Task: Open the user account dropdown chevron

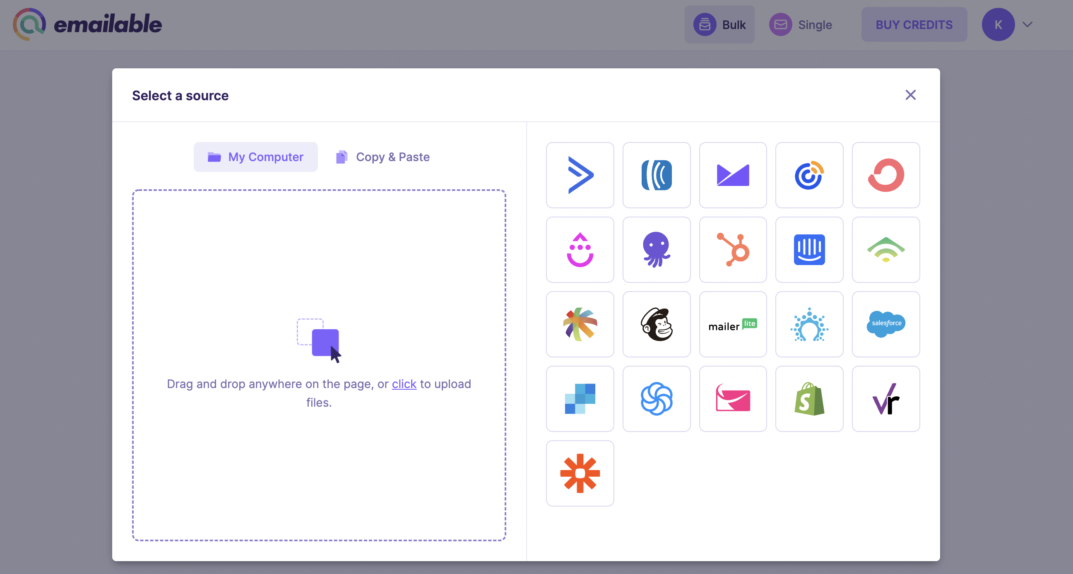Action: pos(1027,24)
